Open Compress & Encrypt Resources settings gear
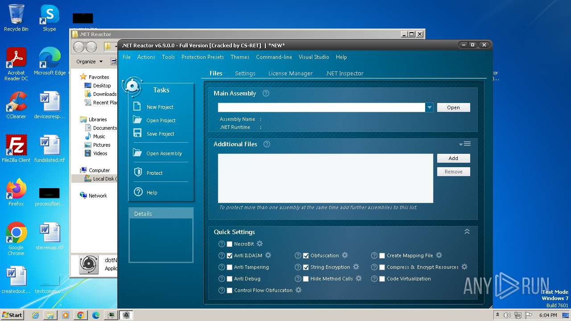The width and height of the screenshot is (571, 321). [x=464, y=267]
